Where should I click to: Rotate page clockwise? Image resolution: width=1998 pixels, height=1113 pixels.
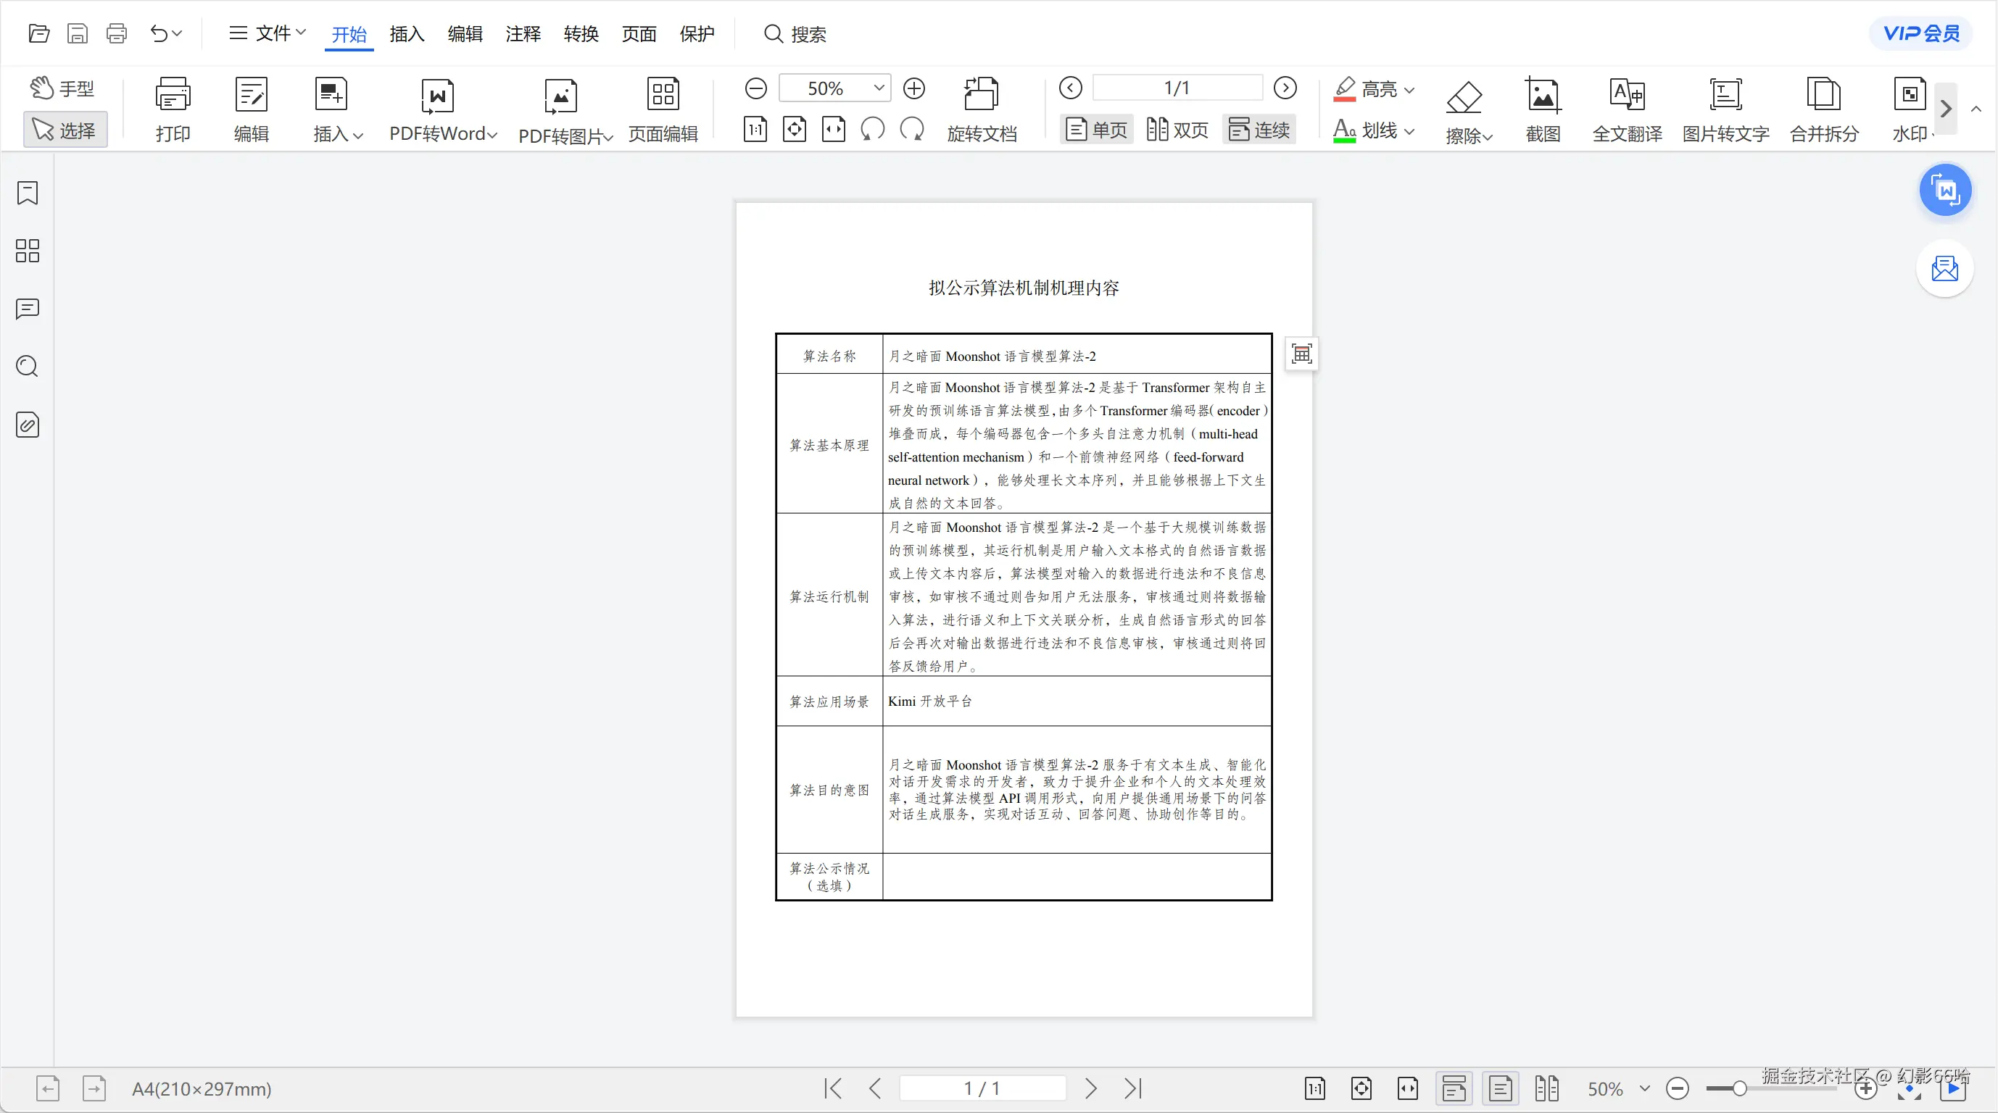pyautogui.click(x=912, y=130)
